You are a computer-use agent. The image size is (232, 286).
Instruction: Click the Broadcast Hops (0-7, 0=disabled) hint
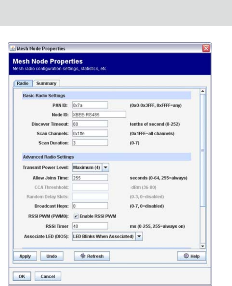[x=147, y=206]
